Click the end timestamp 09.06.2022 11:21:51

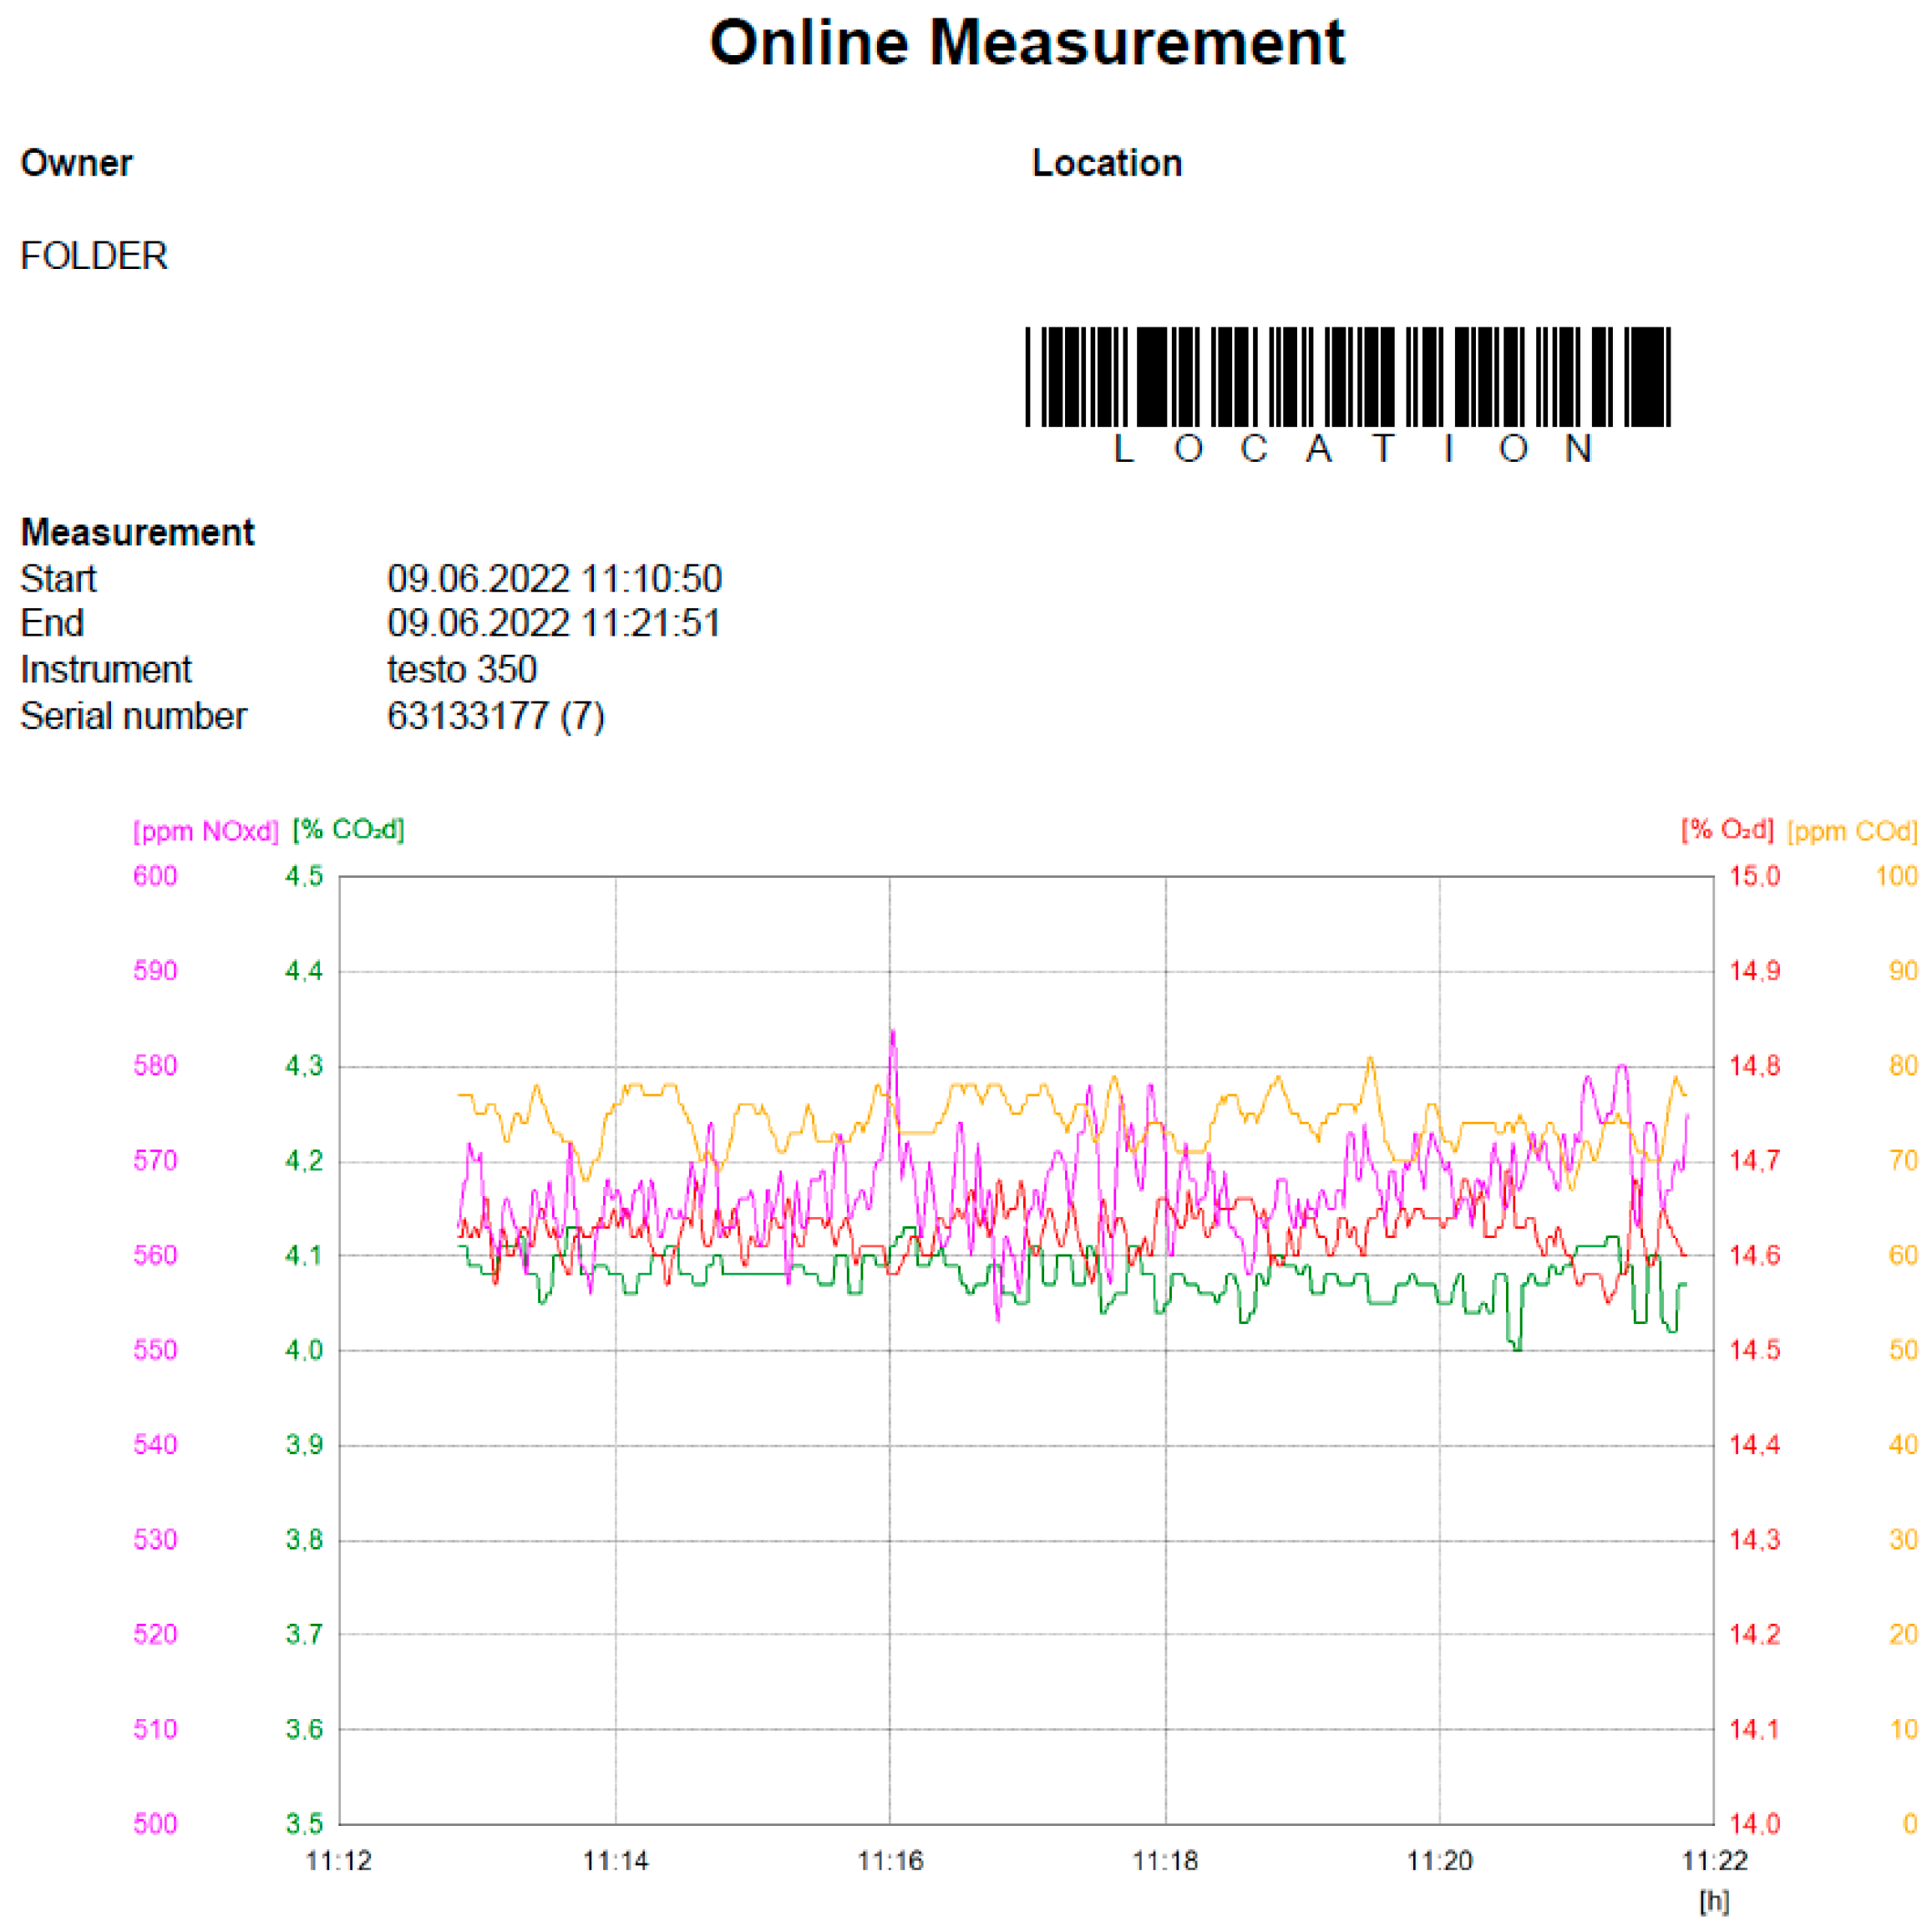click(553, 623)
